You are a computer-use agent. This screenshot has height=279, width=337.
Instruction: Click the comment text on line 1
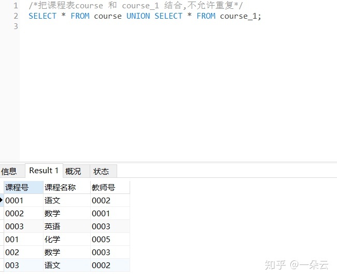point(136,6)
